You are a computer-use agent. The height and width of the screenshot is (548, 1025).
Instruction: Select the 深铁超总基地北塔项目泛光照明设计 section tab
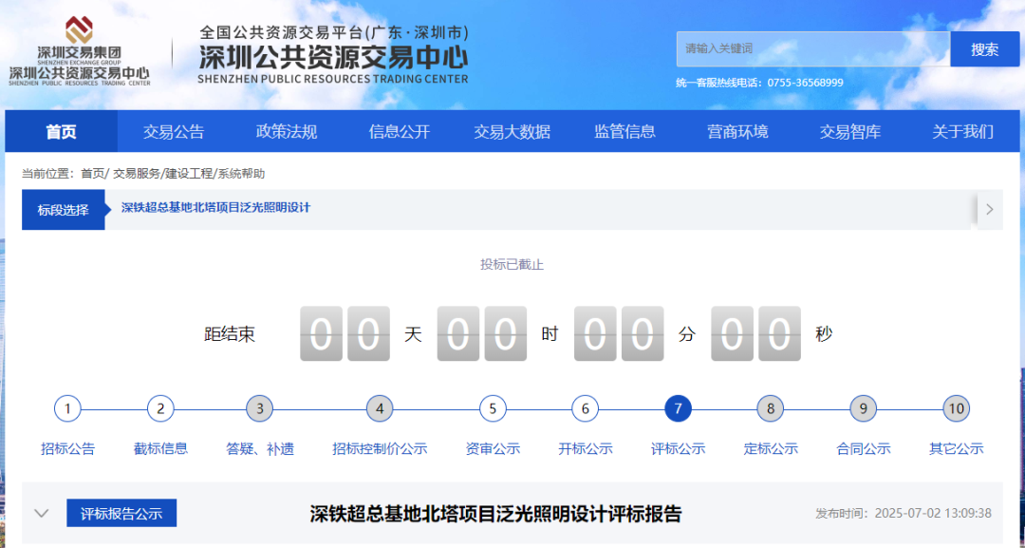[x=215, y=207]
